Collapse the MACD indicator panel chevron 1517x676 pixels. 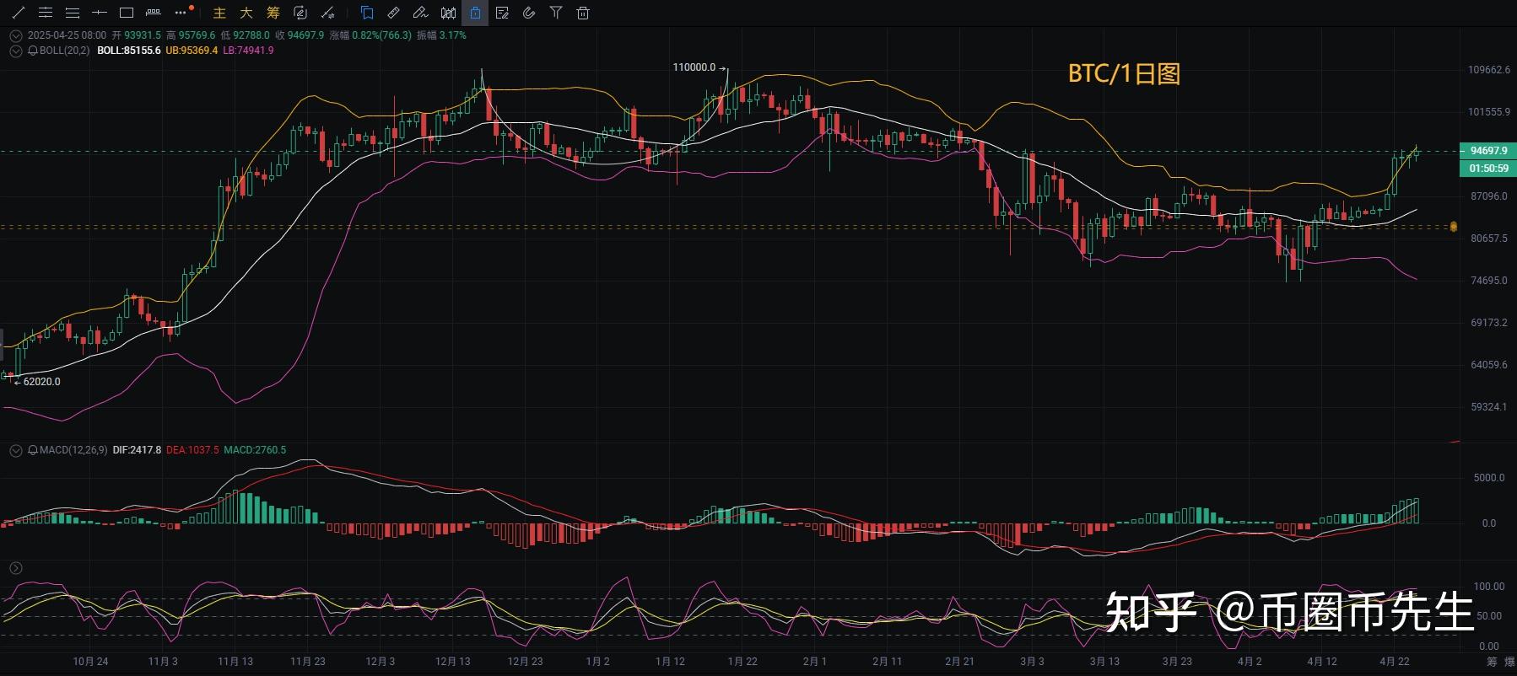pos(15,450)
